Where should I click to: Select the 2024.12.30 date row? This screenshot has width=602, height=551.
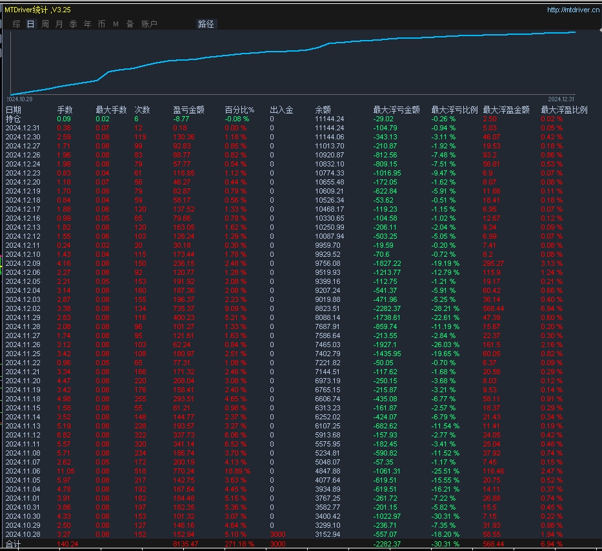(23, 137)
